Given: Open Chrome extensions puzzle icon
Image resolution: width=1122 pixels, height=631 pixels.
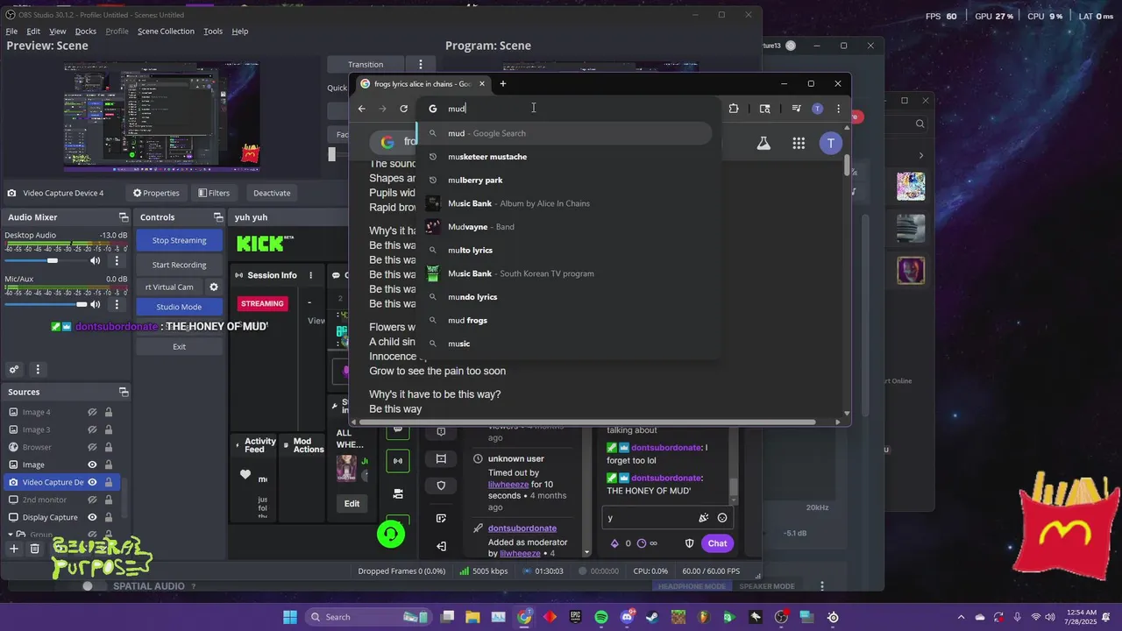Looking at the screenshot, I should coord(734,109).
